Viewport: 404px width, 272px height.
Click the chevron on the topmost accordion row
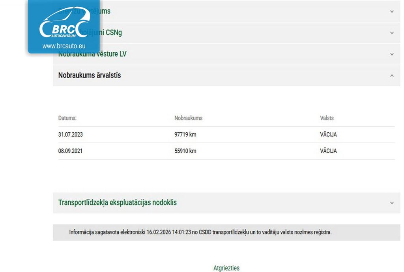click(391, 11)
